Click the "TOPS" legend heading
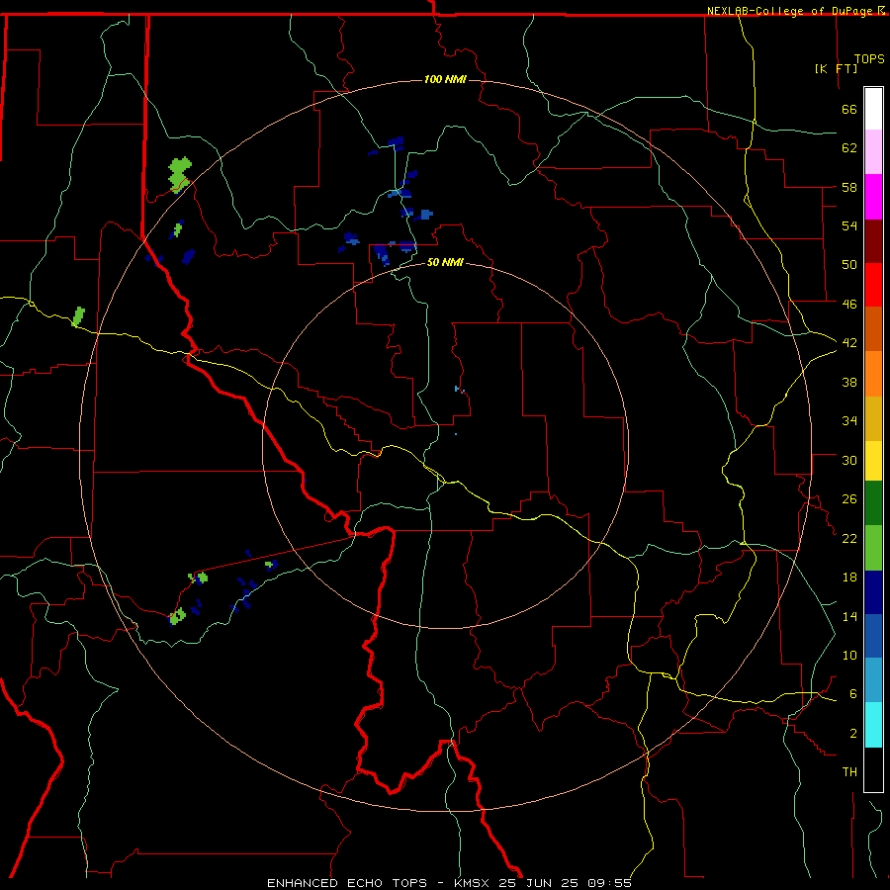 click(x=869, y=59)
